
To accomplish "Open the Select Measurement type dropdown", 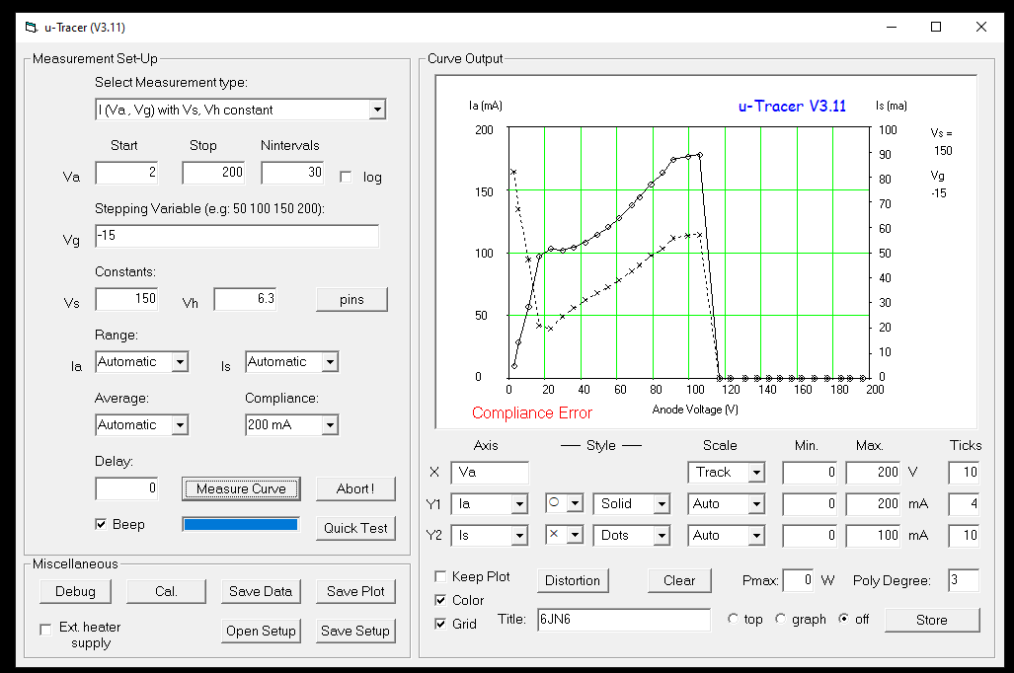I will click(x=378, y=110).
